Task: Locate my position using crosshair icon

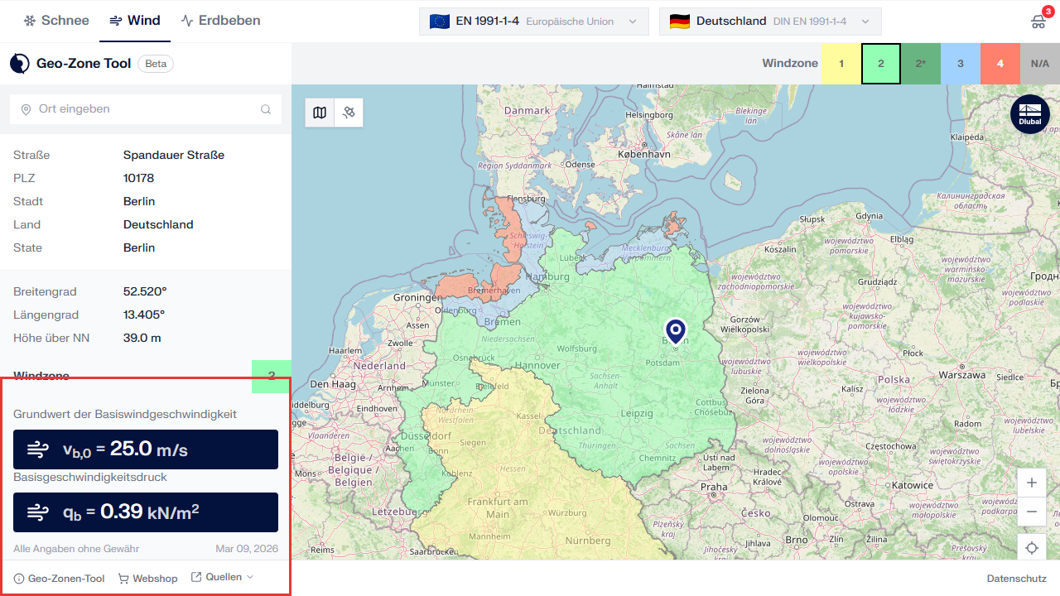Action: point(1031,548)
